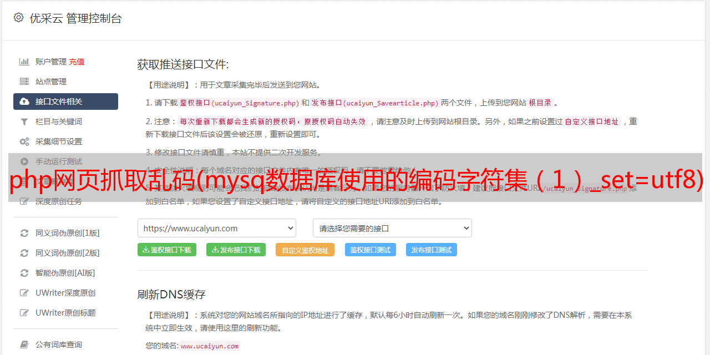Click the gears icon for 采集细节设置
This screenshot has height=355, width=710.
point(24,141)
